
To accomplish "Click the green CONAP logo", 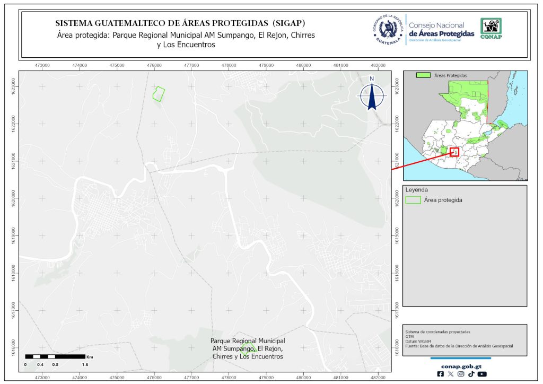I will coord(491,29).
